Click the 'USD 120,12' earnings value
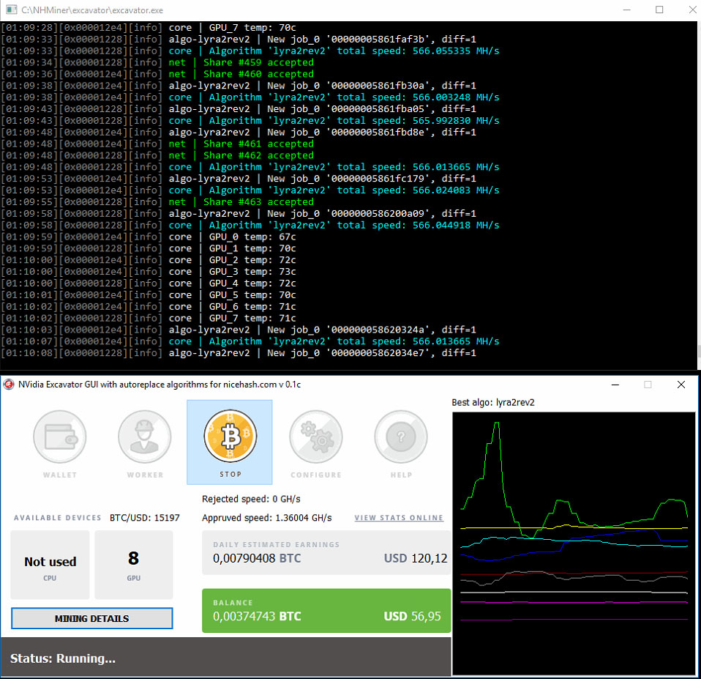 coord(416,558)
